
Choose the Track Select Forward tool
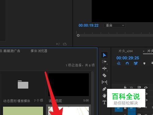pyautogui.click(x=104, y=61)
